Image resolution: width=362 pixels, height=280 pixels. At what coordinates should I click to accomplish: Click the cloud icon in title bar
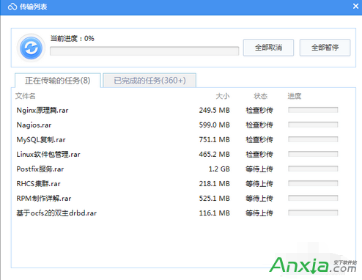pyautogui.click(x=12, y=7)
